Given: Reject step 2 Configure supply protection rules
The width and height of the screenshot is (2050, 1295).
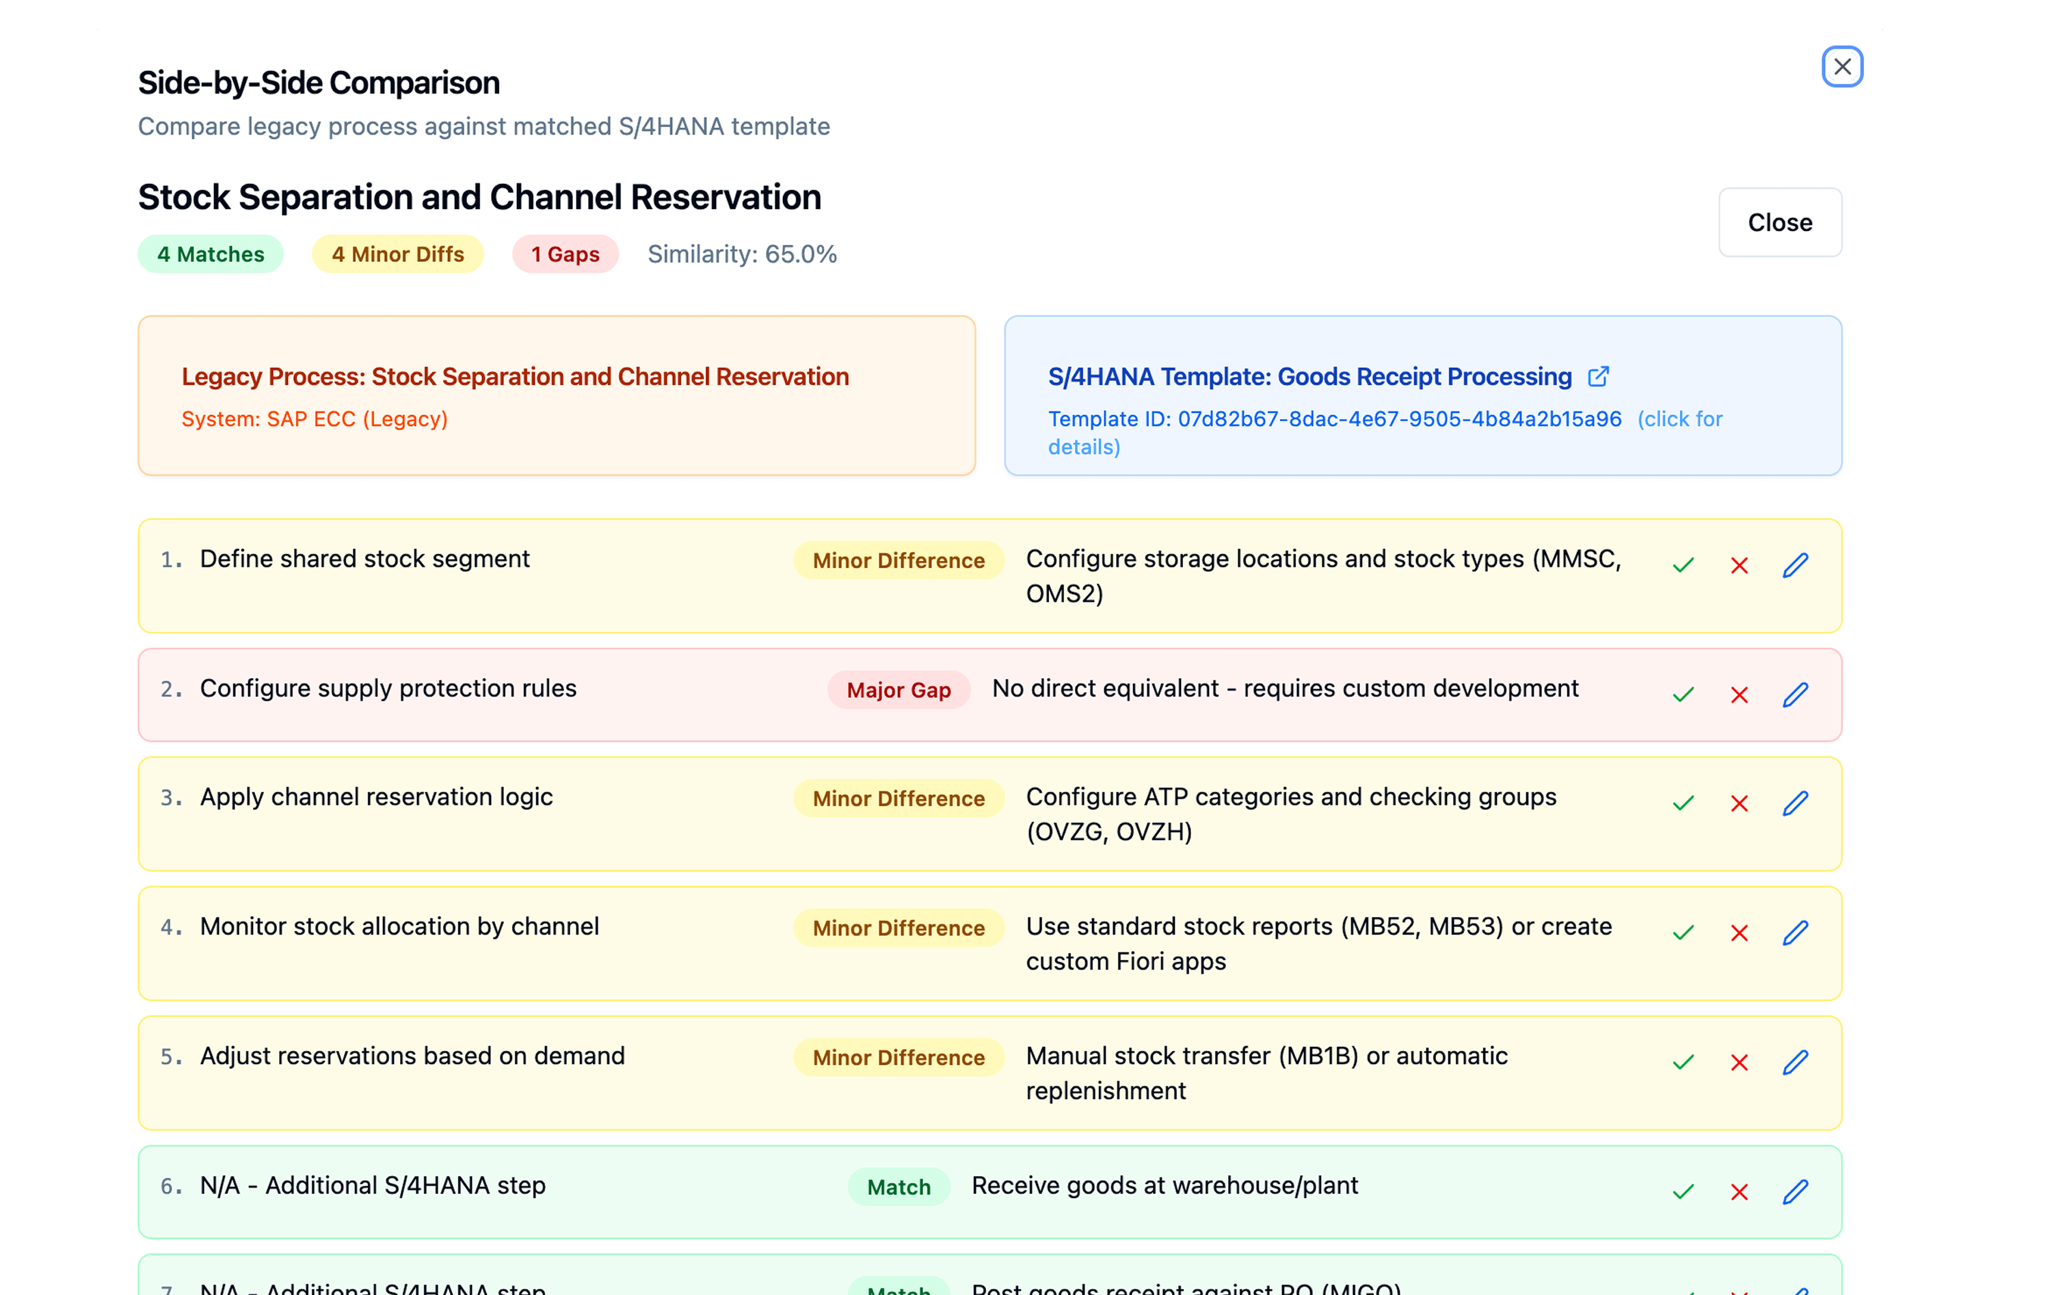Looking at the screenshot, I should click(1740, 695).
